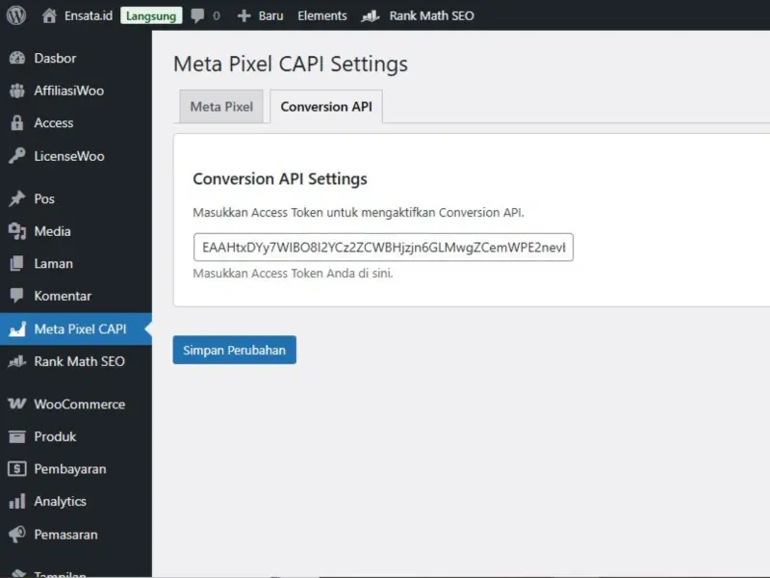Click the comments bubble icon in admin bar
Image resolution: width=770 pixels, height=578 pixels.
coord(197,16)
